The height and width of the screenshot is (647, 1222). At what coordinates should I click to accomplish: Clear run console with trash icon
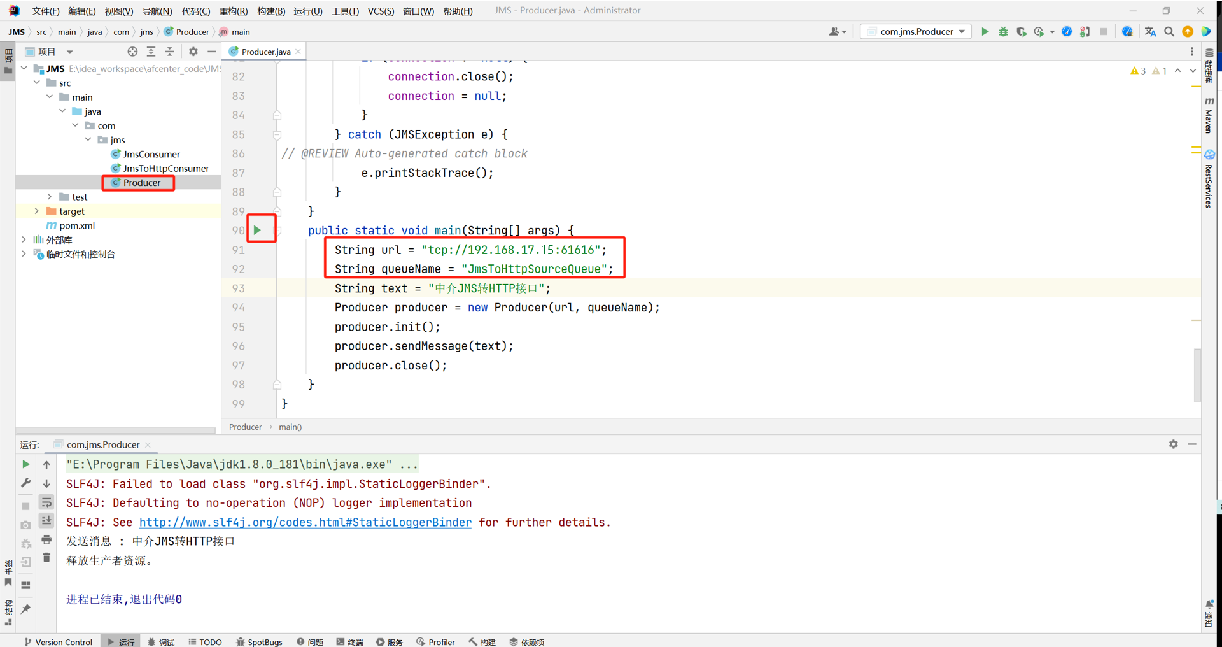click(46, 558)
